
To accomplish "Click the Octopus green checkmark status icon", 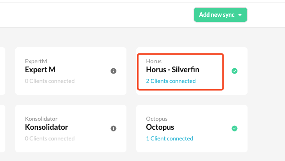I will click(x=234, y=129).
